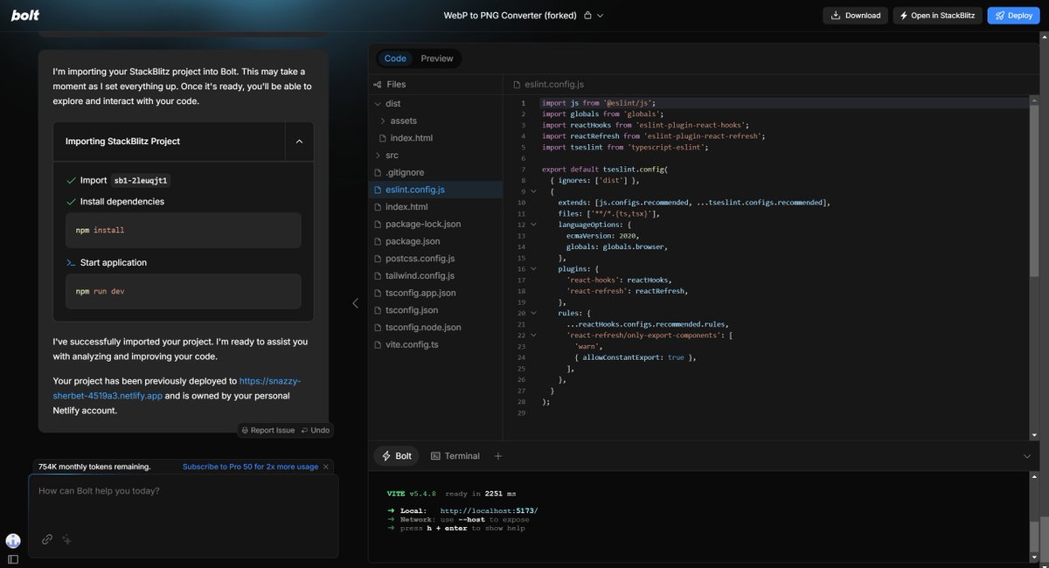The image size is (1049, 568).
Task: Switch to the Preview tab
Action: [437, 58]
